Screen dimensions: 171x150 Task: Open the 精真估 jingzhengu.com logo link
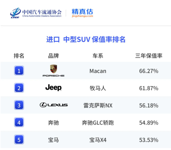(82, 13)
